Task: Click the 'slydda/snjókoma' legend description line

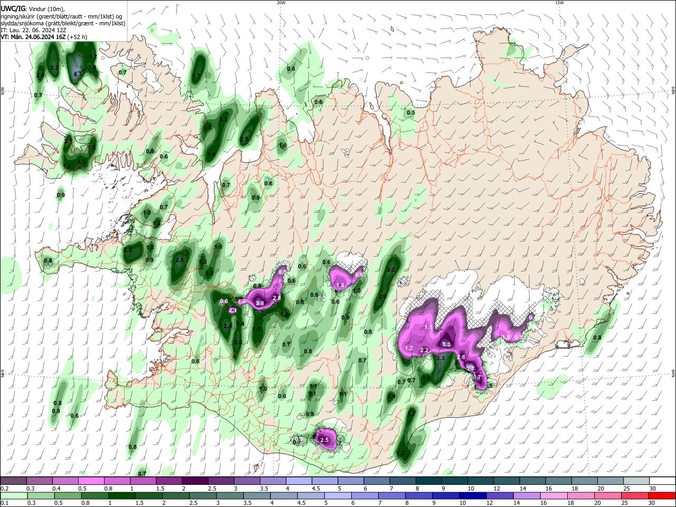Action: [x=63, y=23]
